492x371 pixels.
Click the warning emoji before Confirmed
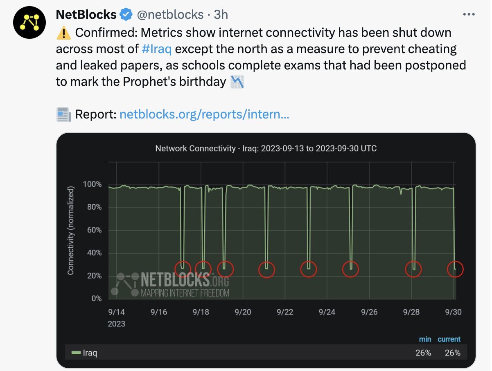pyautogui.click(x=63, y=32)
